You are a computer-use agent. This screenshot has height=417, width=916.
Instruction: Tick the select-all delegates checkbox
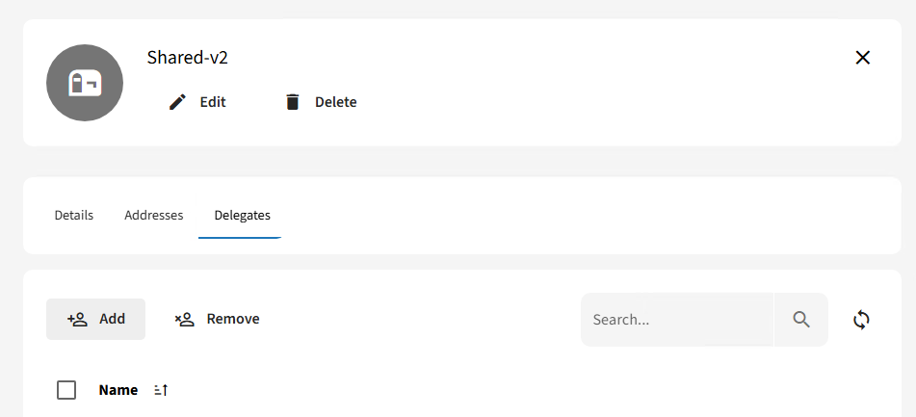click(x=66, y=390)
